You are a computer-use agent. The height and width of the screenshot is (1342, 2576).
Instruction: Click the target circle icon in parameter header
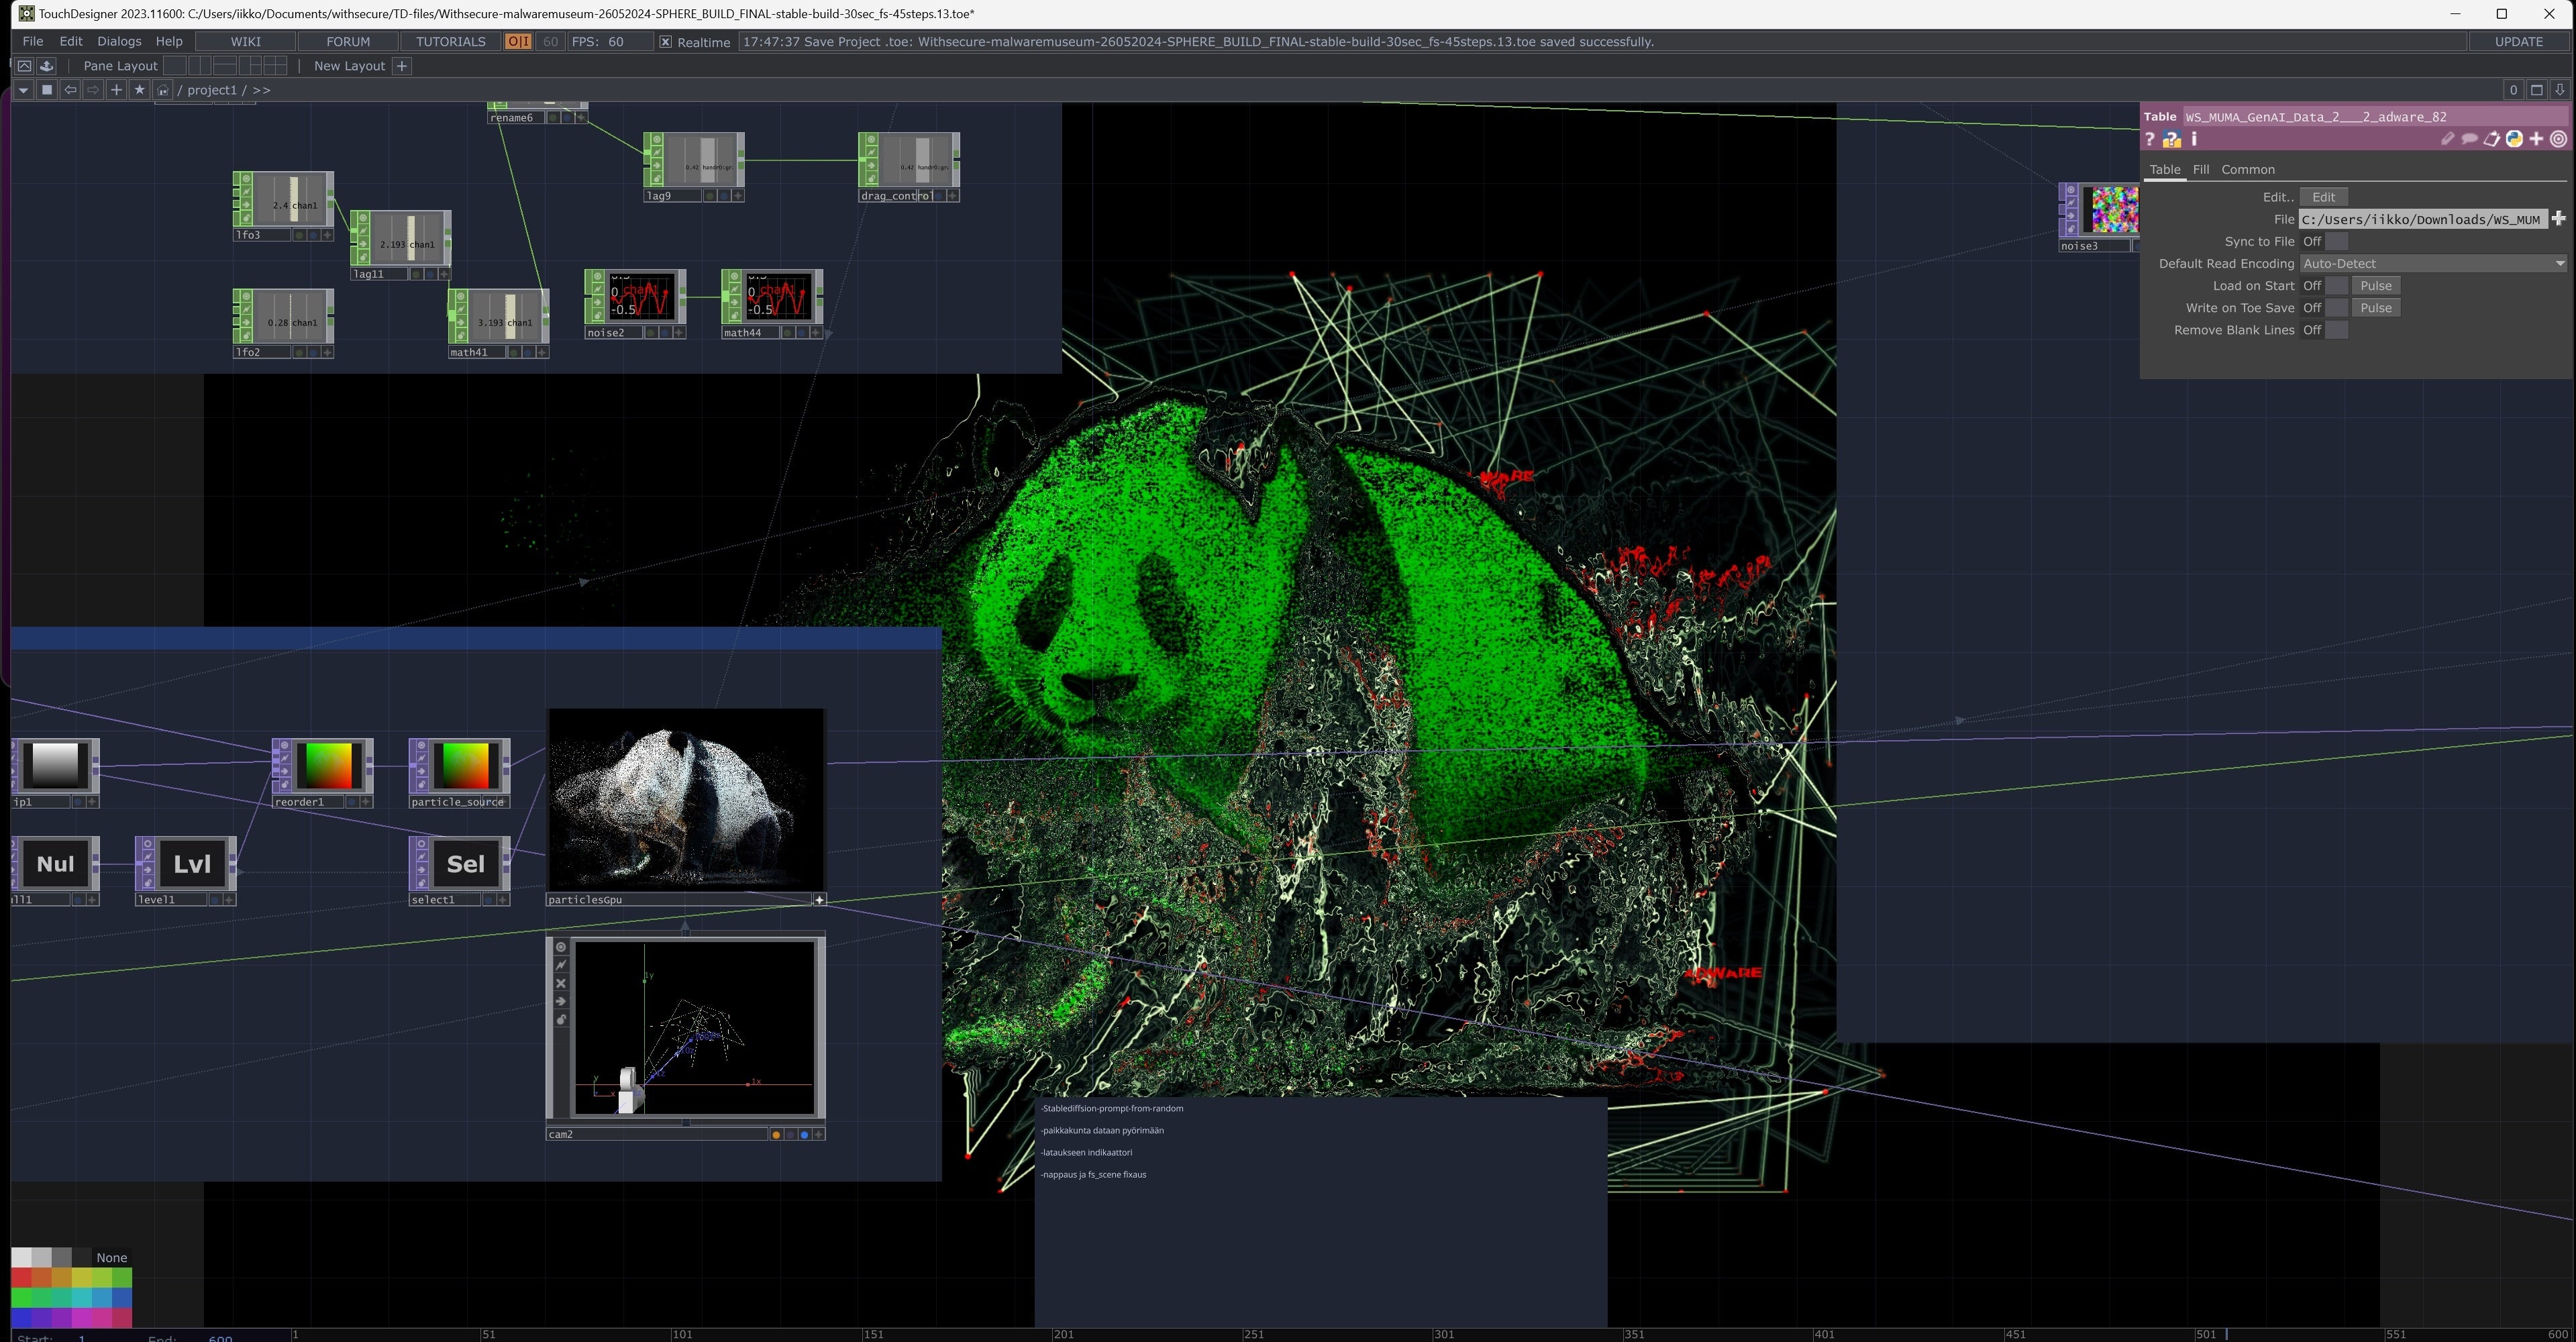[x=2558, y=140]
